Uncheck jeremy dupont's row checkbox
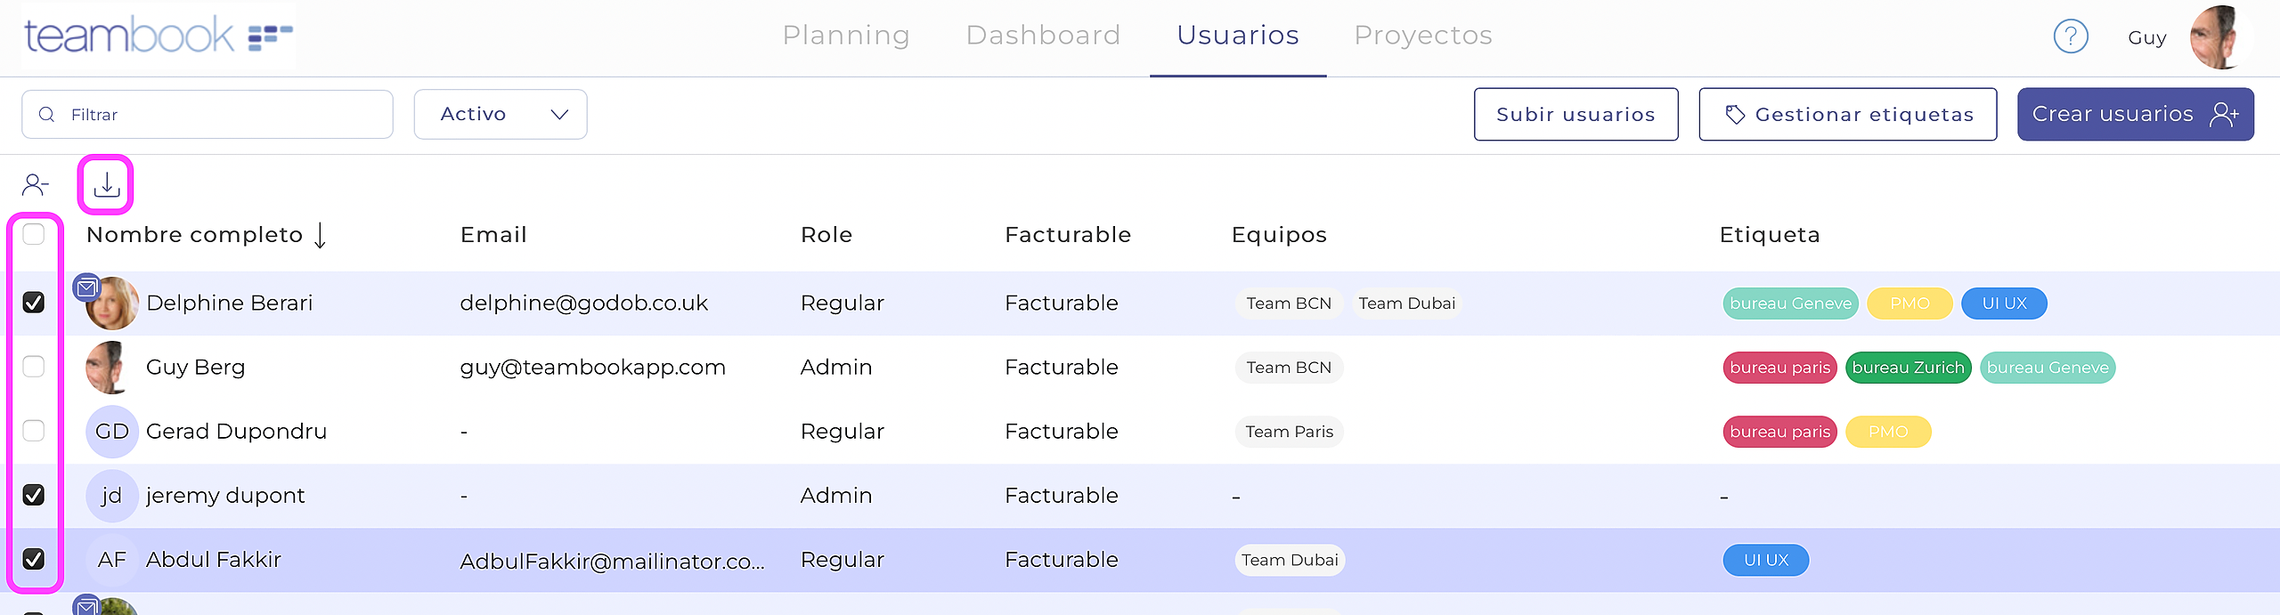This screenshot has height=615, width=2280. pos(34,495)
